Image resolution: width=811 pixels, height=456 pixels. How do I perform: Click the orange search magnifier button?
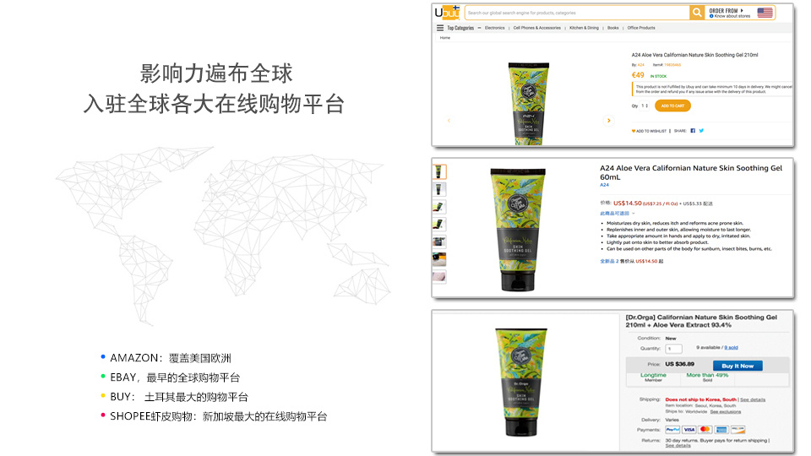coord(697,13)
